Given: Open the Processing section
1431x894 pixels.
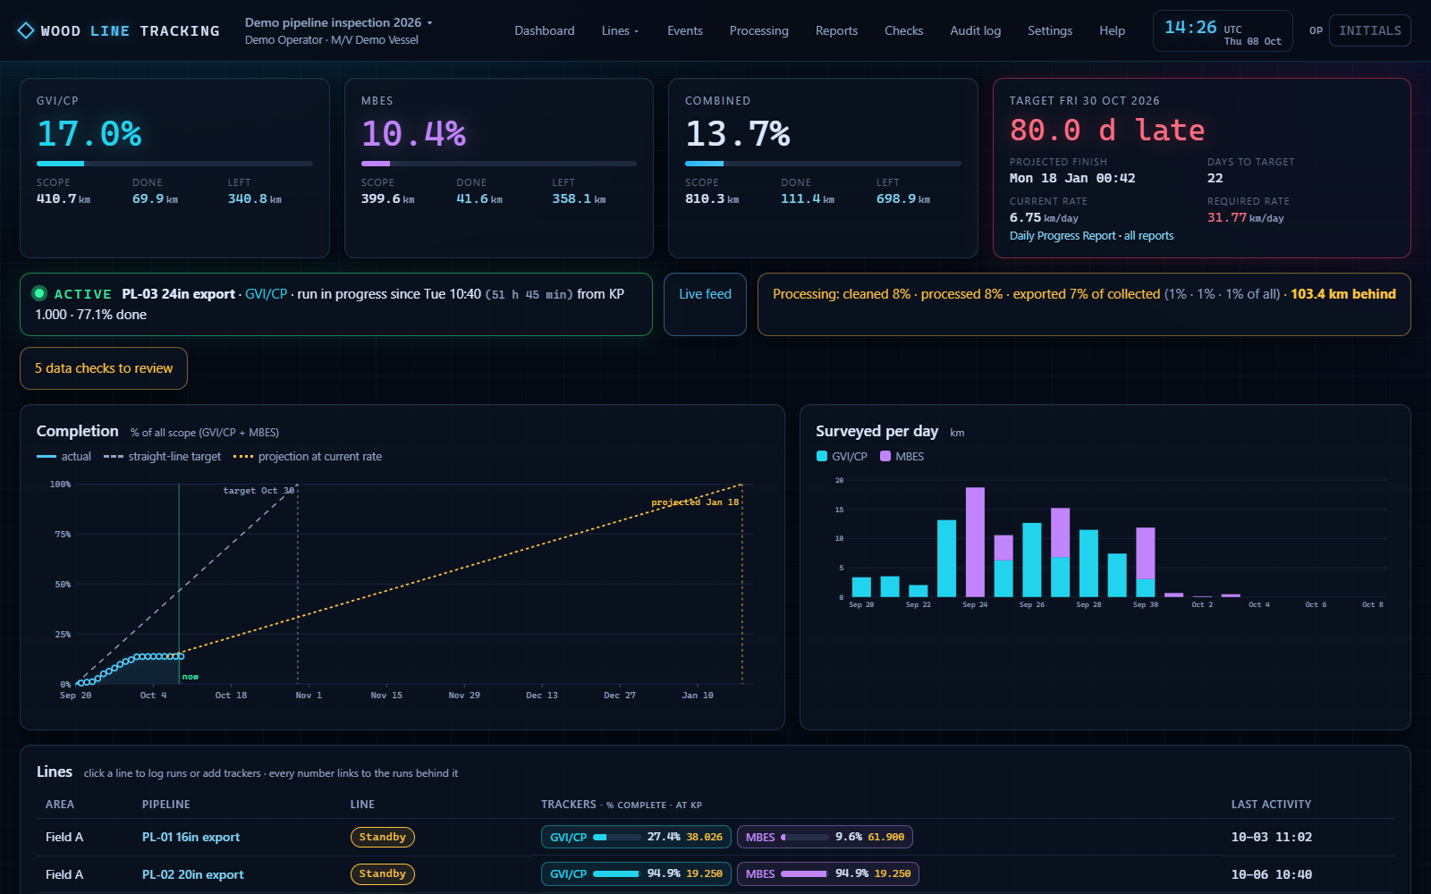Looking at the screenshot, I should (x=759, y=30).
